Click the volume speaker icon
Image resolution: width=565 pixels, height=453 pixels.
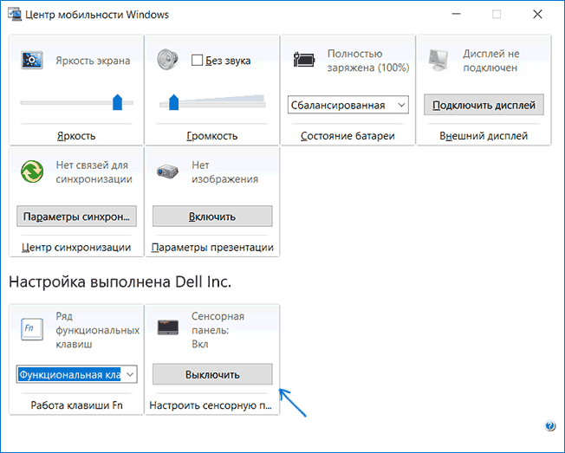[x=167, y=60]
